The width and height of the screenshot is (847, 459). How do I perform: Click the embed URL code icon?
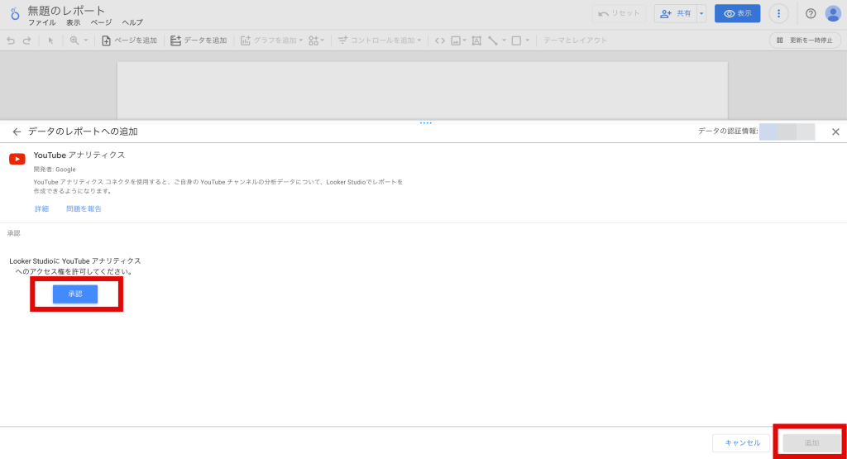[440, 41]
